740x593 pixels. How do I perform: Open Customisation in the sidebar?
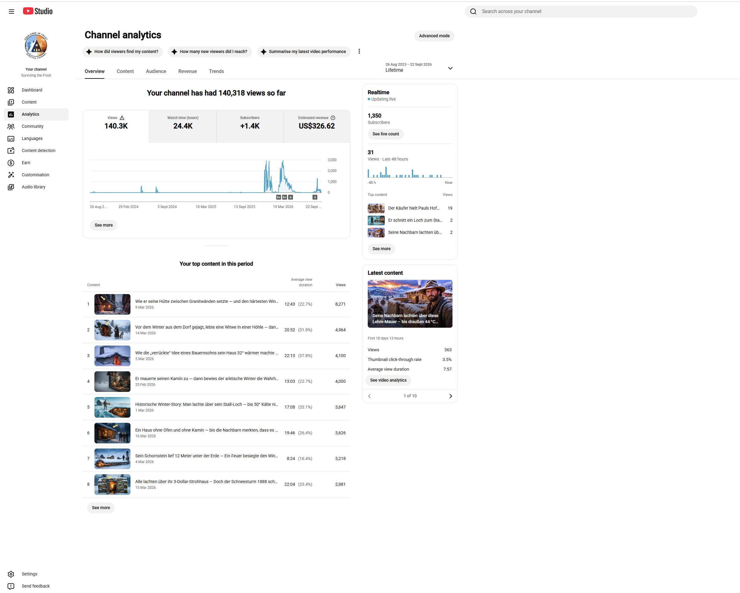coord(36,175)
